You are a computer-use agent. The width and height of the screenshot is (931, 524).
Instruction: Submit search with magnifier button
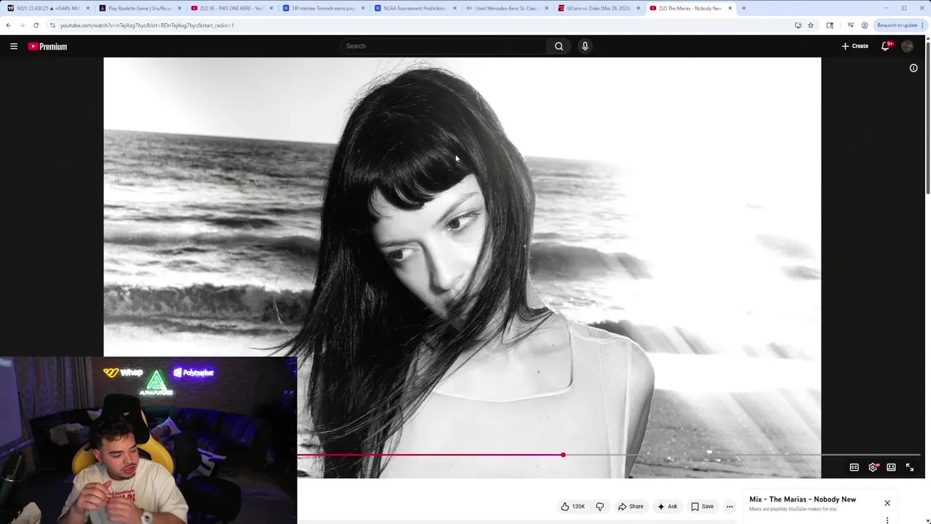click(559, 46)
